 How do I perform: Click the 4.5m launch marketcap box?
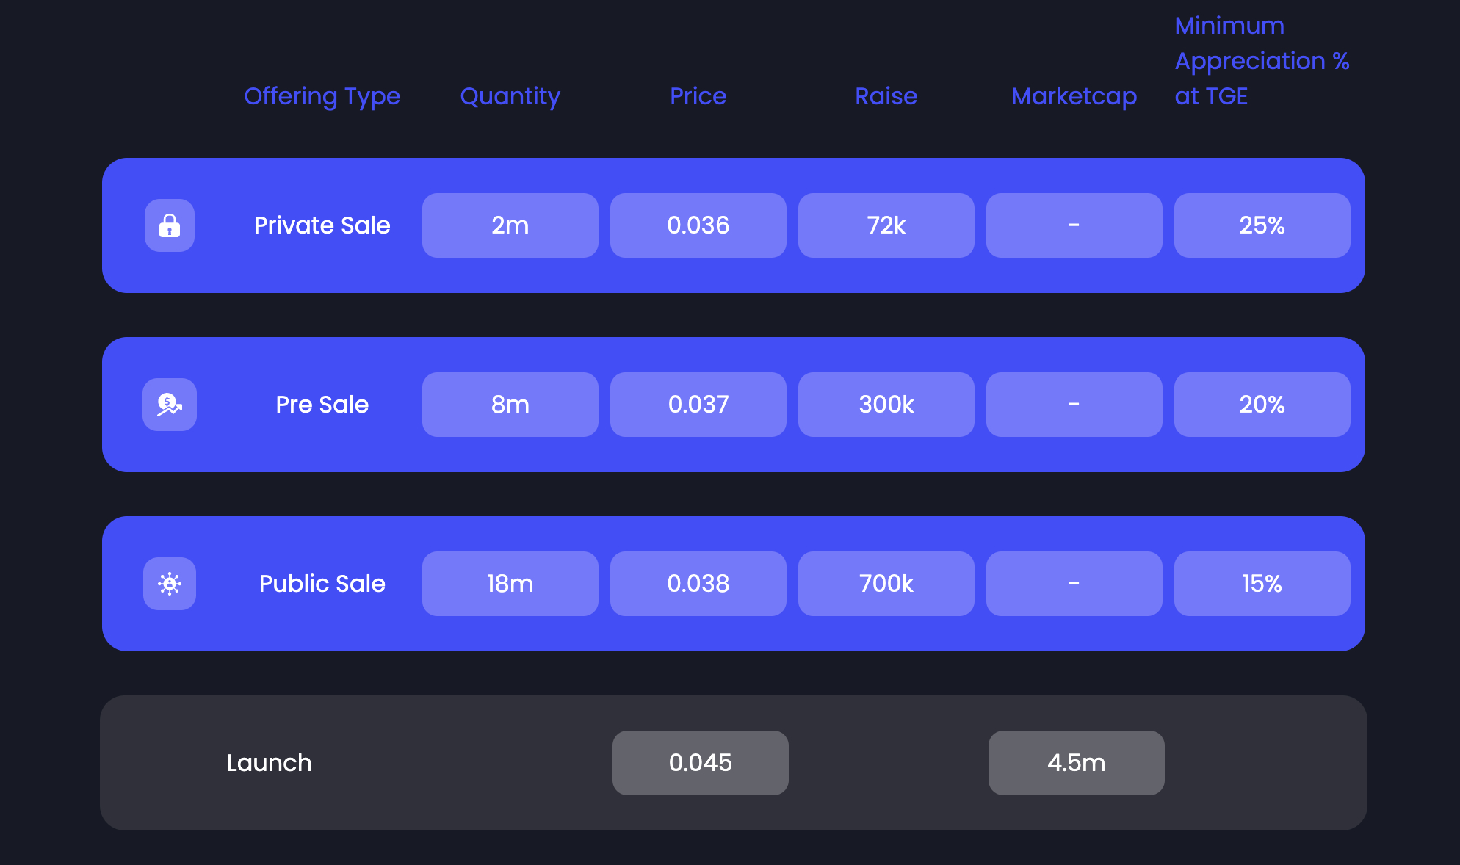(x=1076, y=763)
